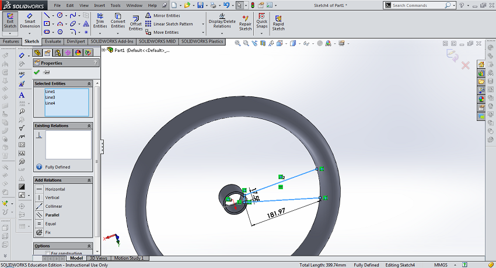The image size is (496, 268).
Task: Click the Save icon in toolbar
Action: [200, 5]
